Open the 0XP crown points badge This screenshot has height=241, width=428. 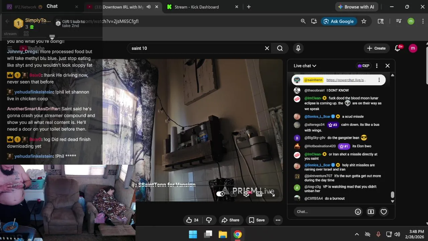pyautogui.click(x=363, y=66)
